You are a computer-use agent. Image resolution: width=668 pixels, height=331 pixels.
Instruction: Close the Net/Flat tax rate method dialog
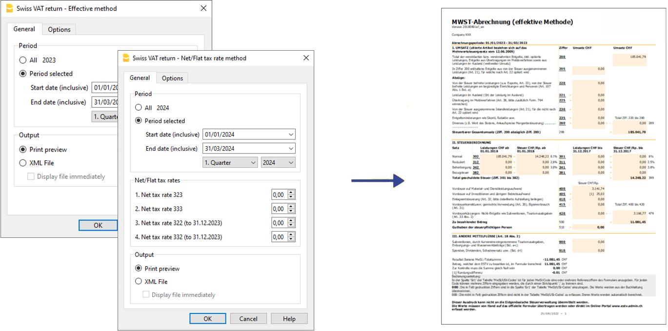pos(306,58)
